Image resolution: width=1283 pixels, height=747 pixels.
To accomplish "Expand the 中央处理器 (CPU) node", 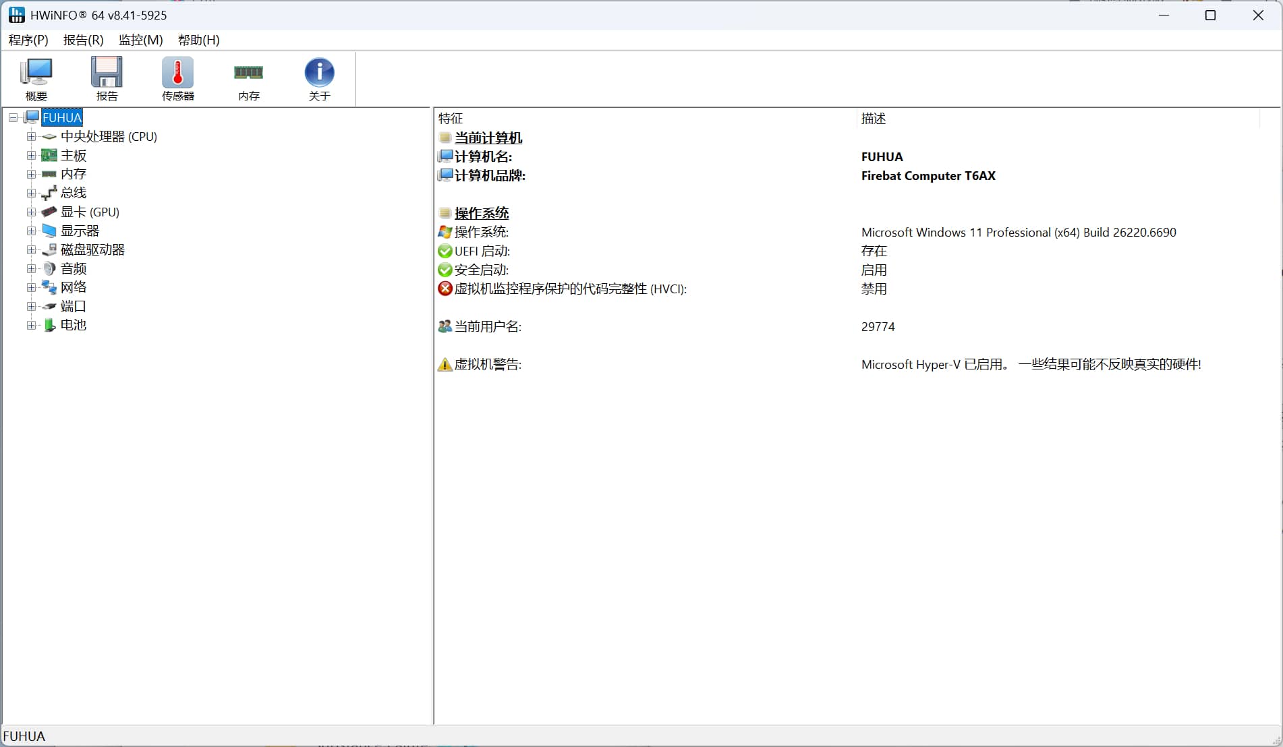I will coord(31,136).
